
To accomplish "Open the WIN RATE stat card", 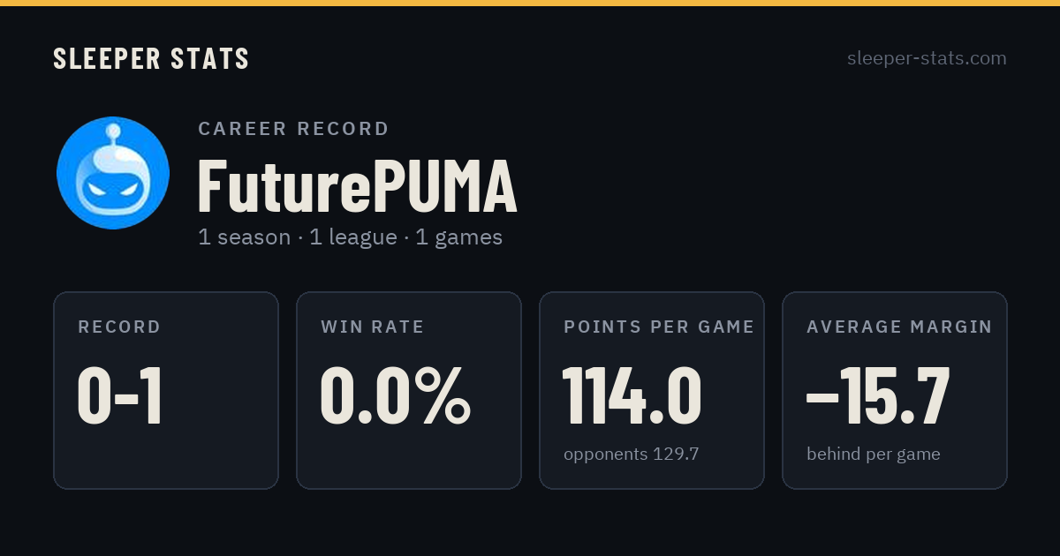I will [409, 390].
